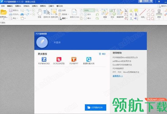Select the arrow drawing tool
This screenshot has height=114, width=167.
[148, 10]
